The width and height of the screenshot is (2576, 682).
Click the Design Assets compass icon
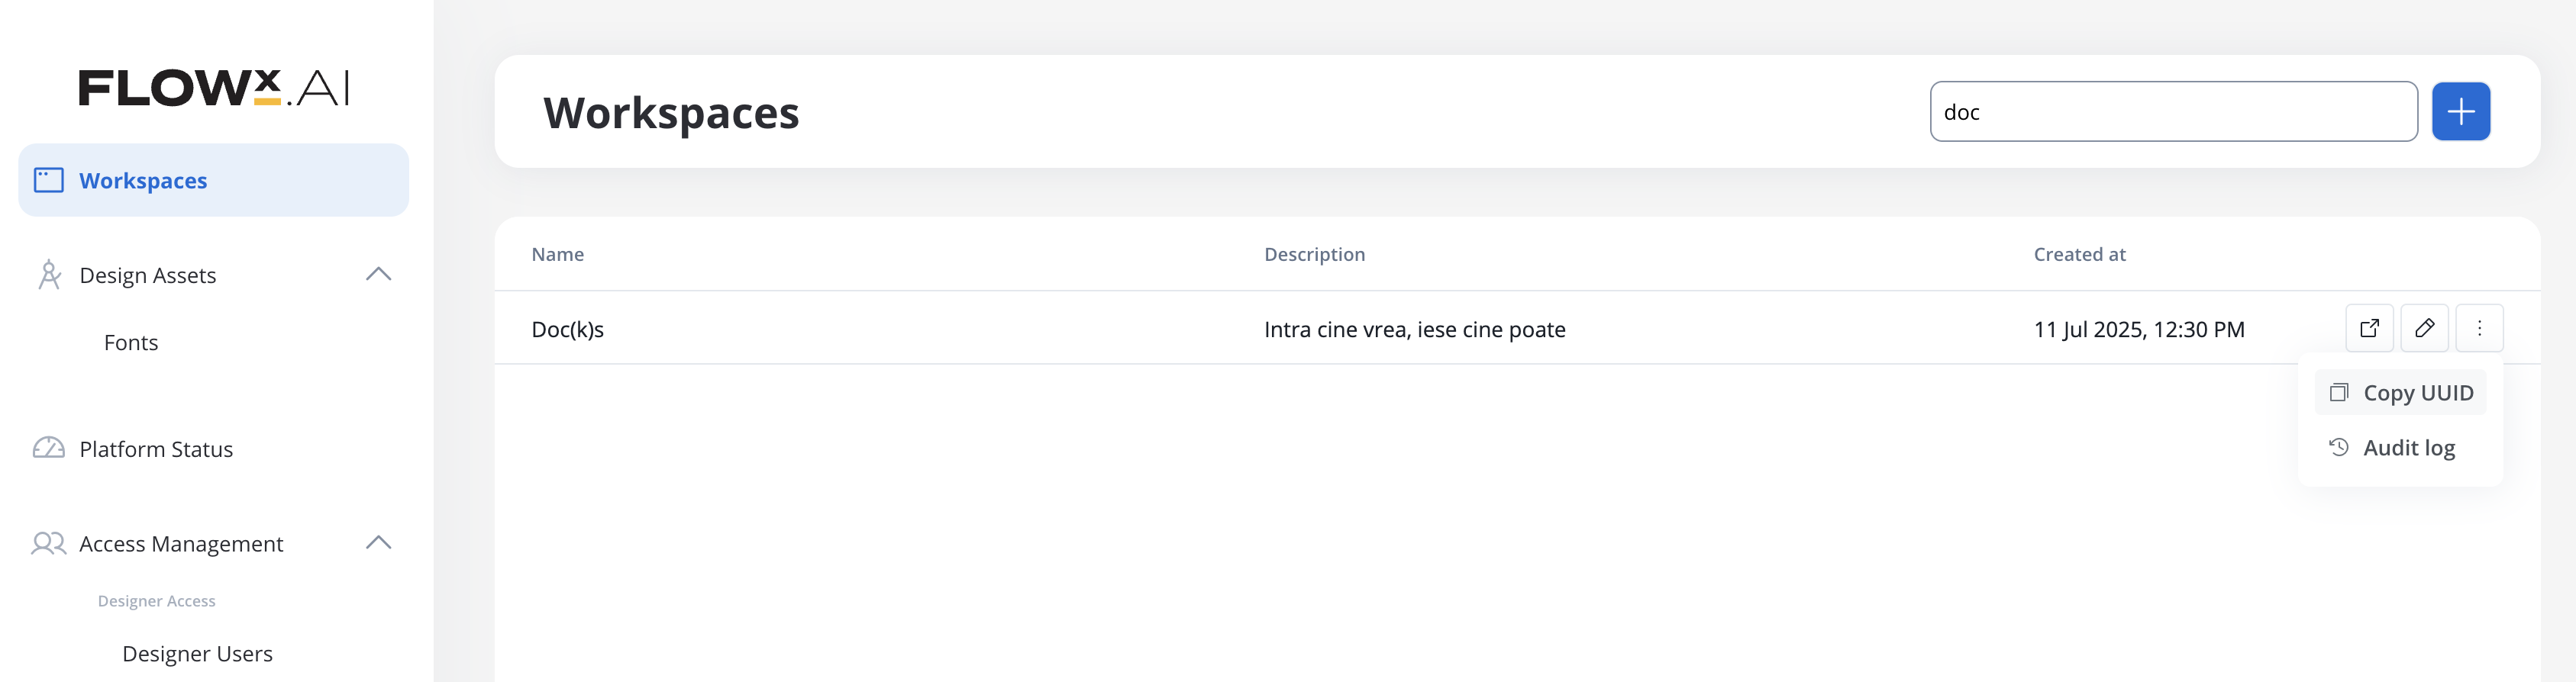(x=49, y=275)
